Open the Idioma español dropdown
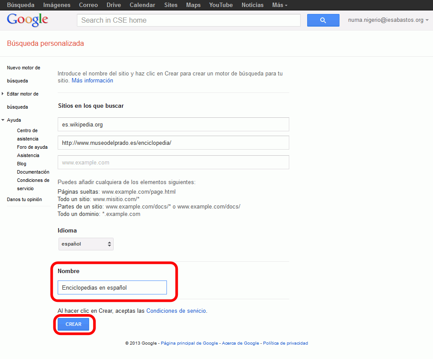The width and height of the screenshot is (433, 359). 86,244
